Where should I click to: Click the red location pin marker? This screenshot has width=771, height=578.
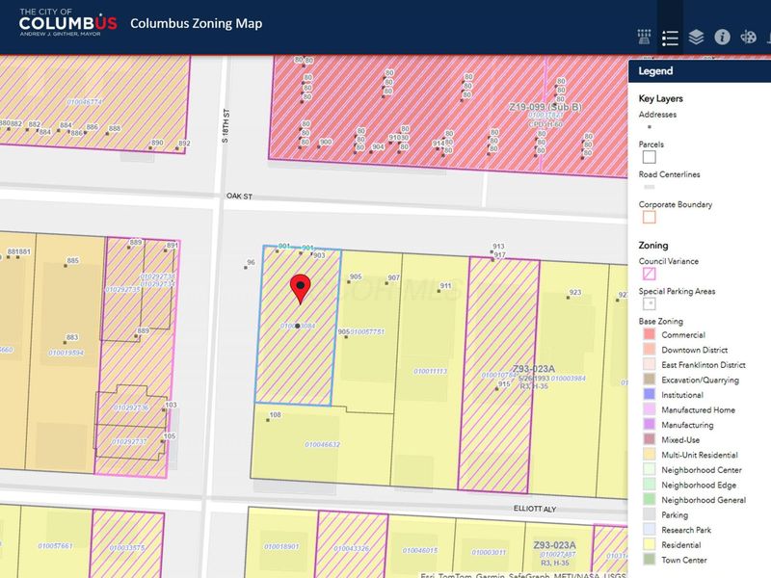[301, 289]
